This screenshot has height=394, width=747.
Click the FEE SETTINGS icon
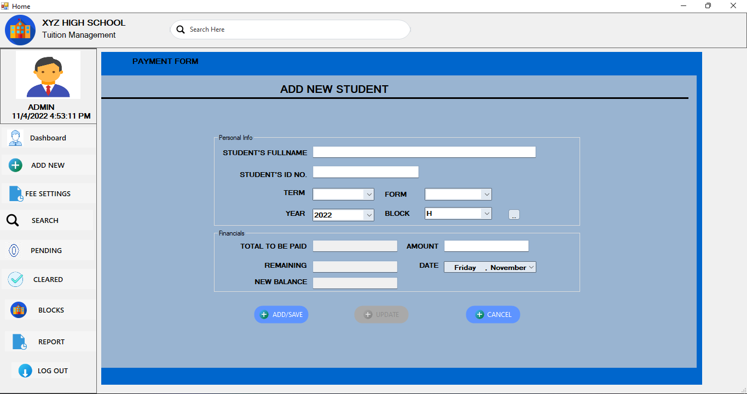click(15, 193)
